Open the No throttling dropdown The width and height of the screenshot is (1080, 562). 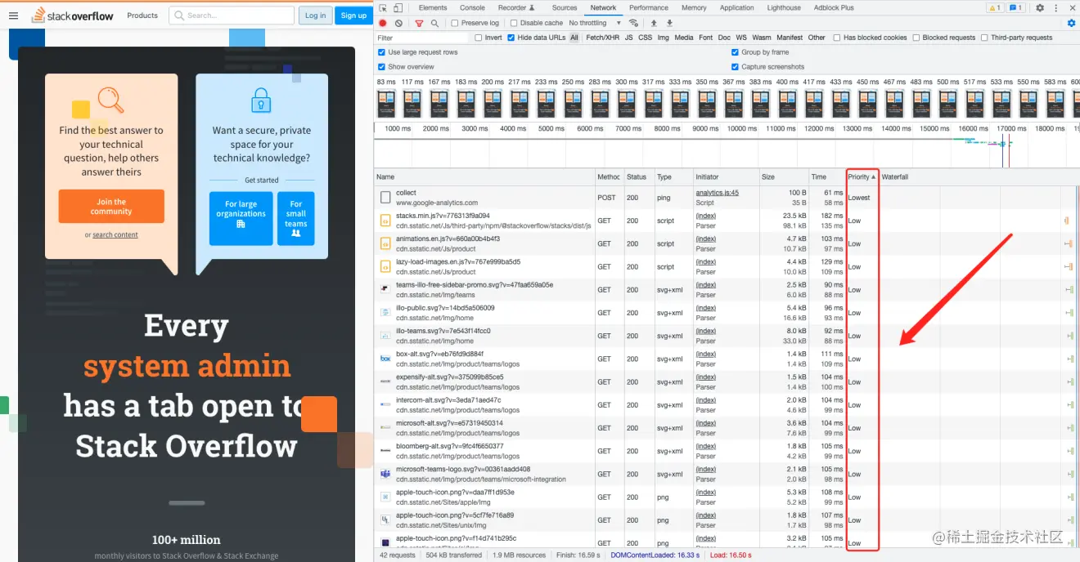pyautogui.click(x=595, y=23)
